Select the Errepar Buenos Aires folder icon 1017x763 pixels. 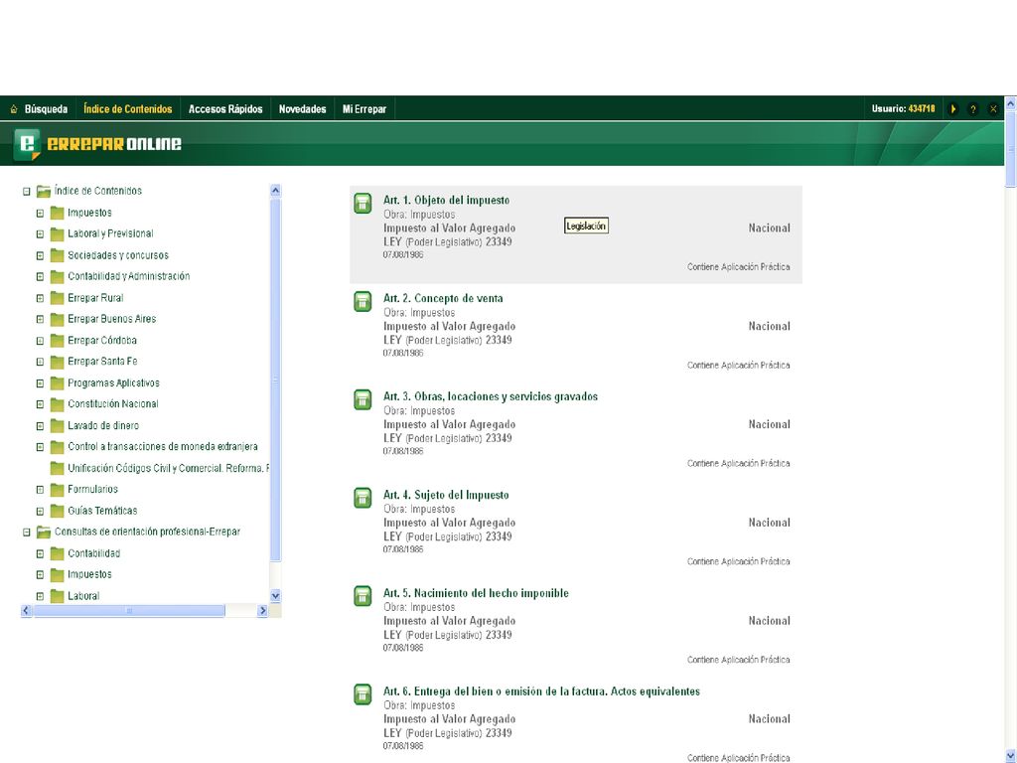pos(57,319)
